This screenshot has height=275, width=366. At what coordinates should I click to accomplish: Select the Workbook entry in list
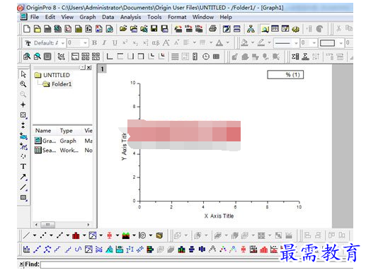pos(63,150)
